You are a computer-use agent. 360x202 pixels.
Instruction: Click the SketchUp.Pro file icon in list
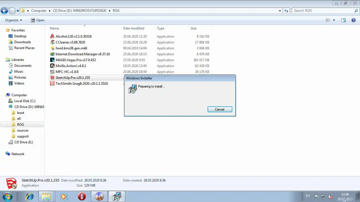(x=52, y=77)
